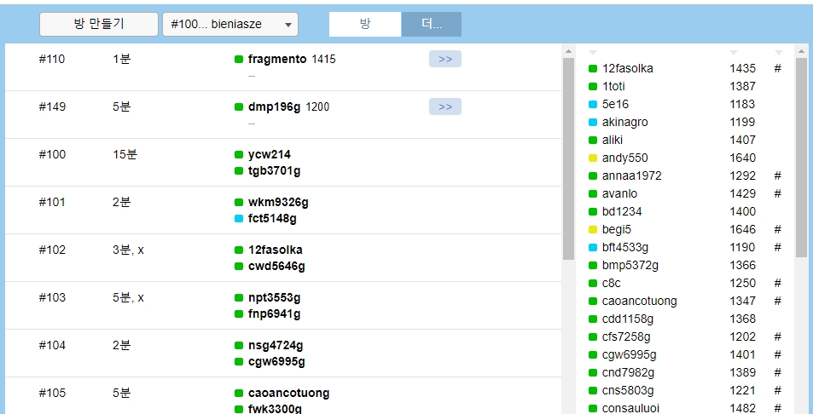Click the room list scrollbar thumb

click(568, 158)
